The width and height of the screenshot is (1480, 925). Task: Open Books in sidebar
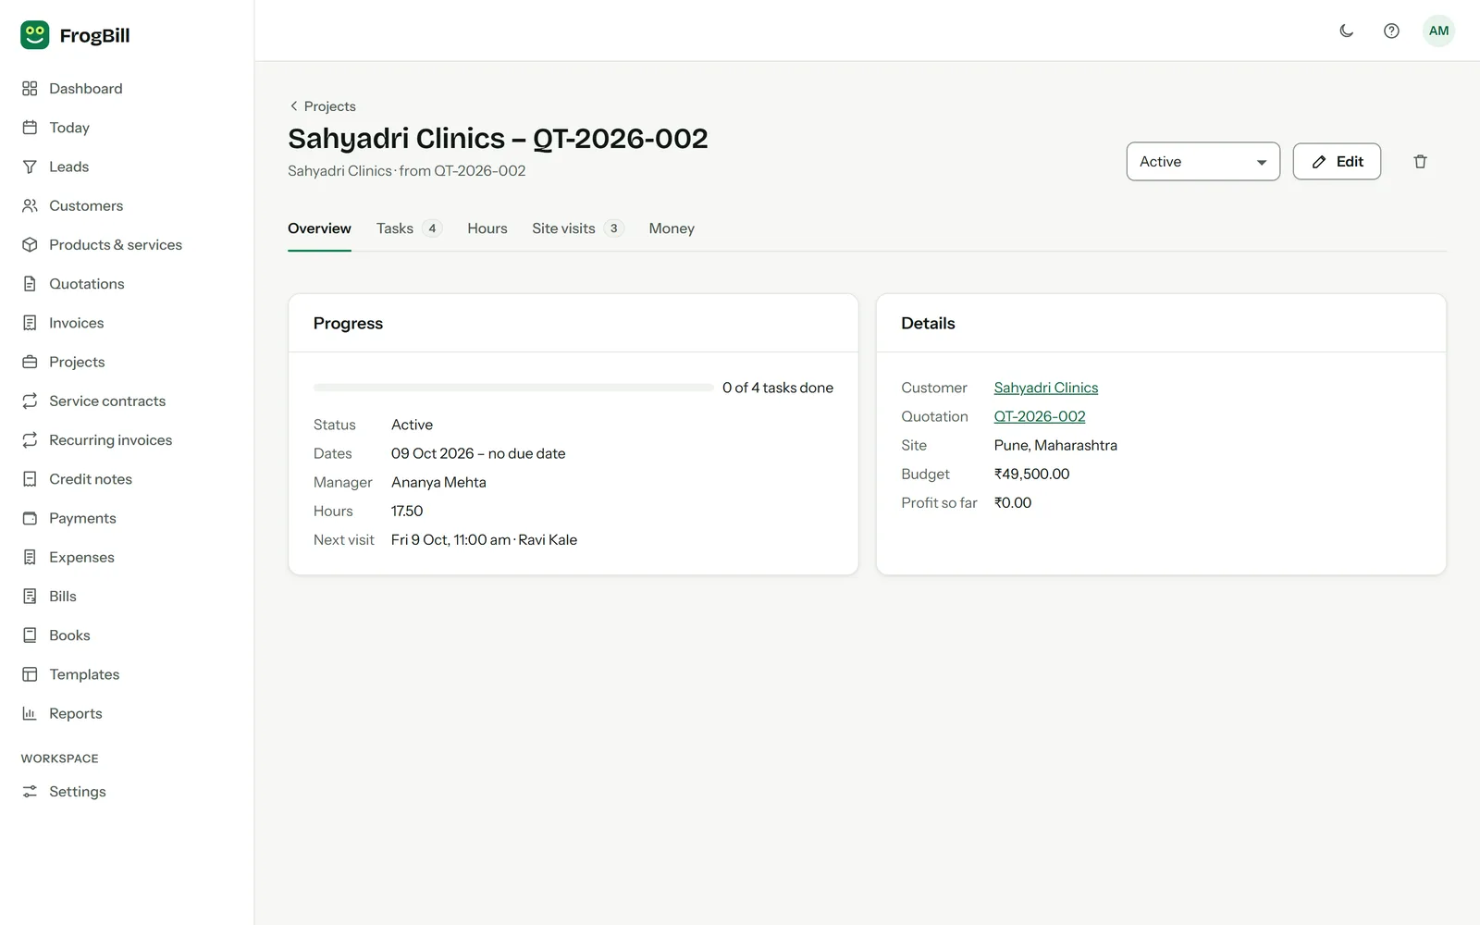[x=69, y=635]
